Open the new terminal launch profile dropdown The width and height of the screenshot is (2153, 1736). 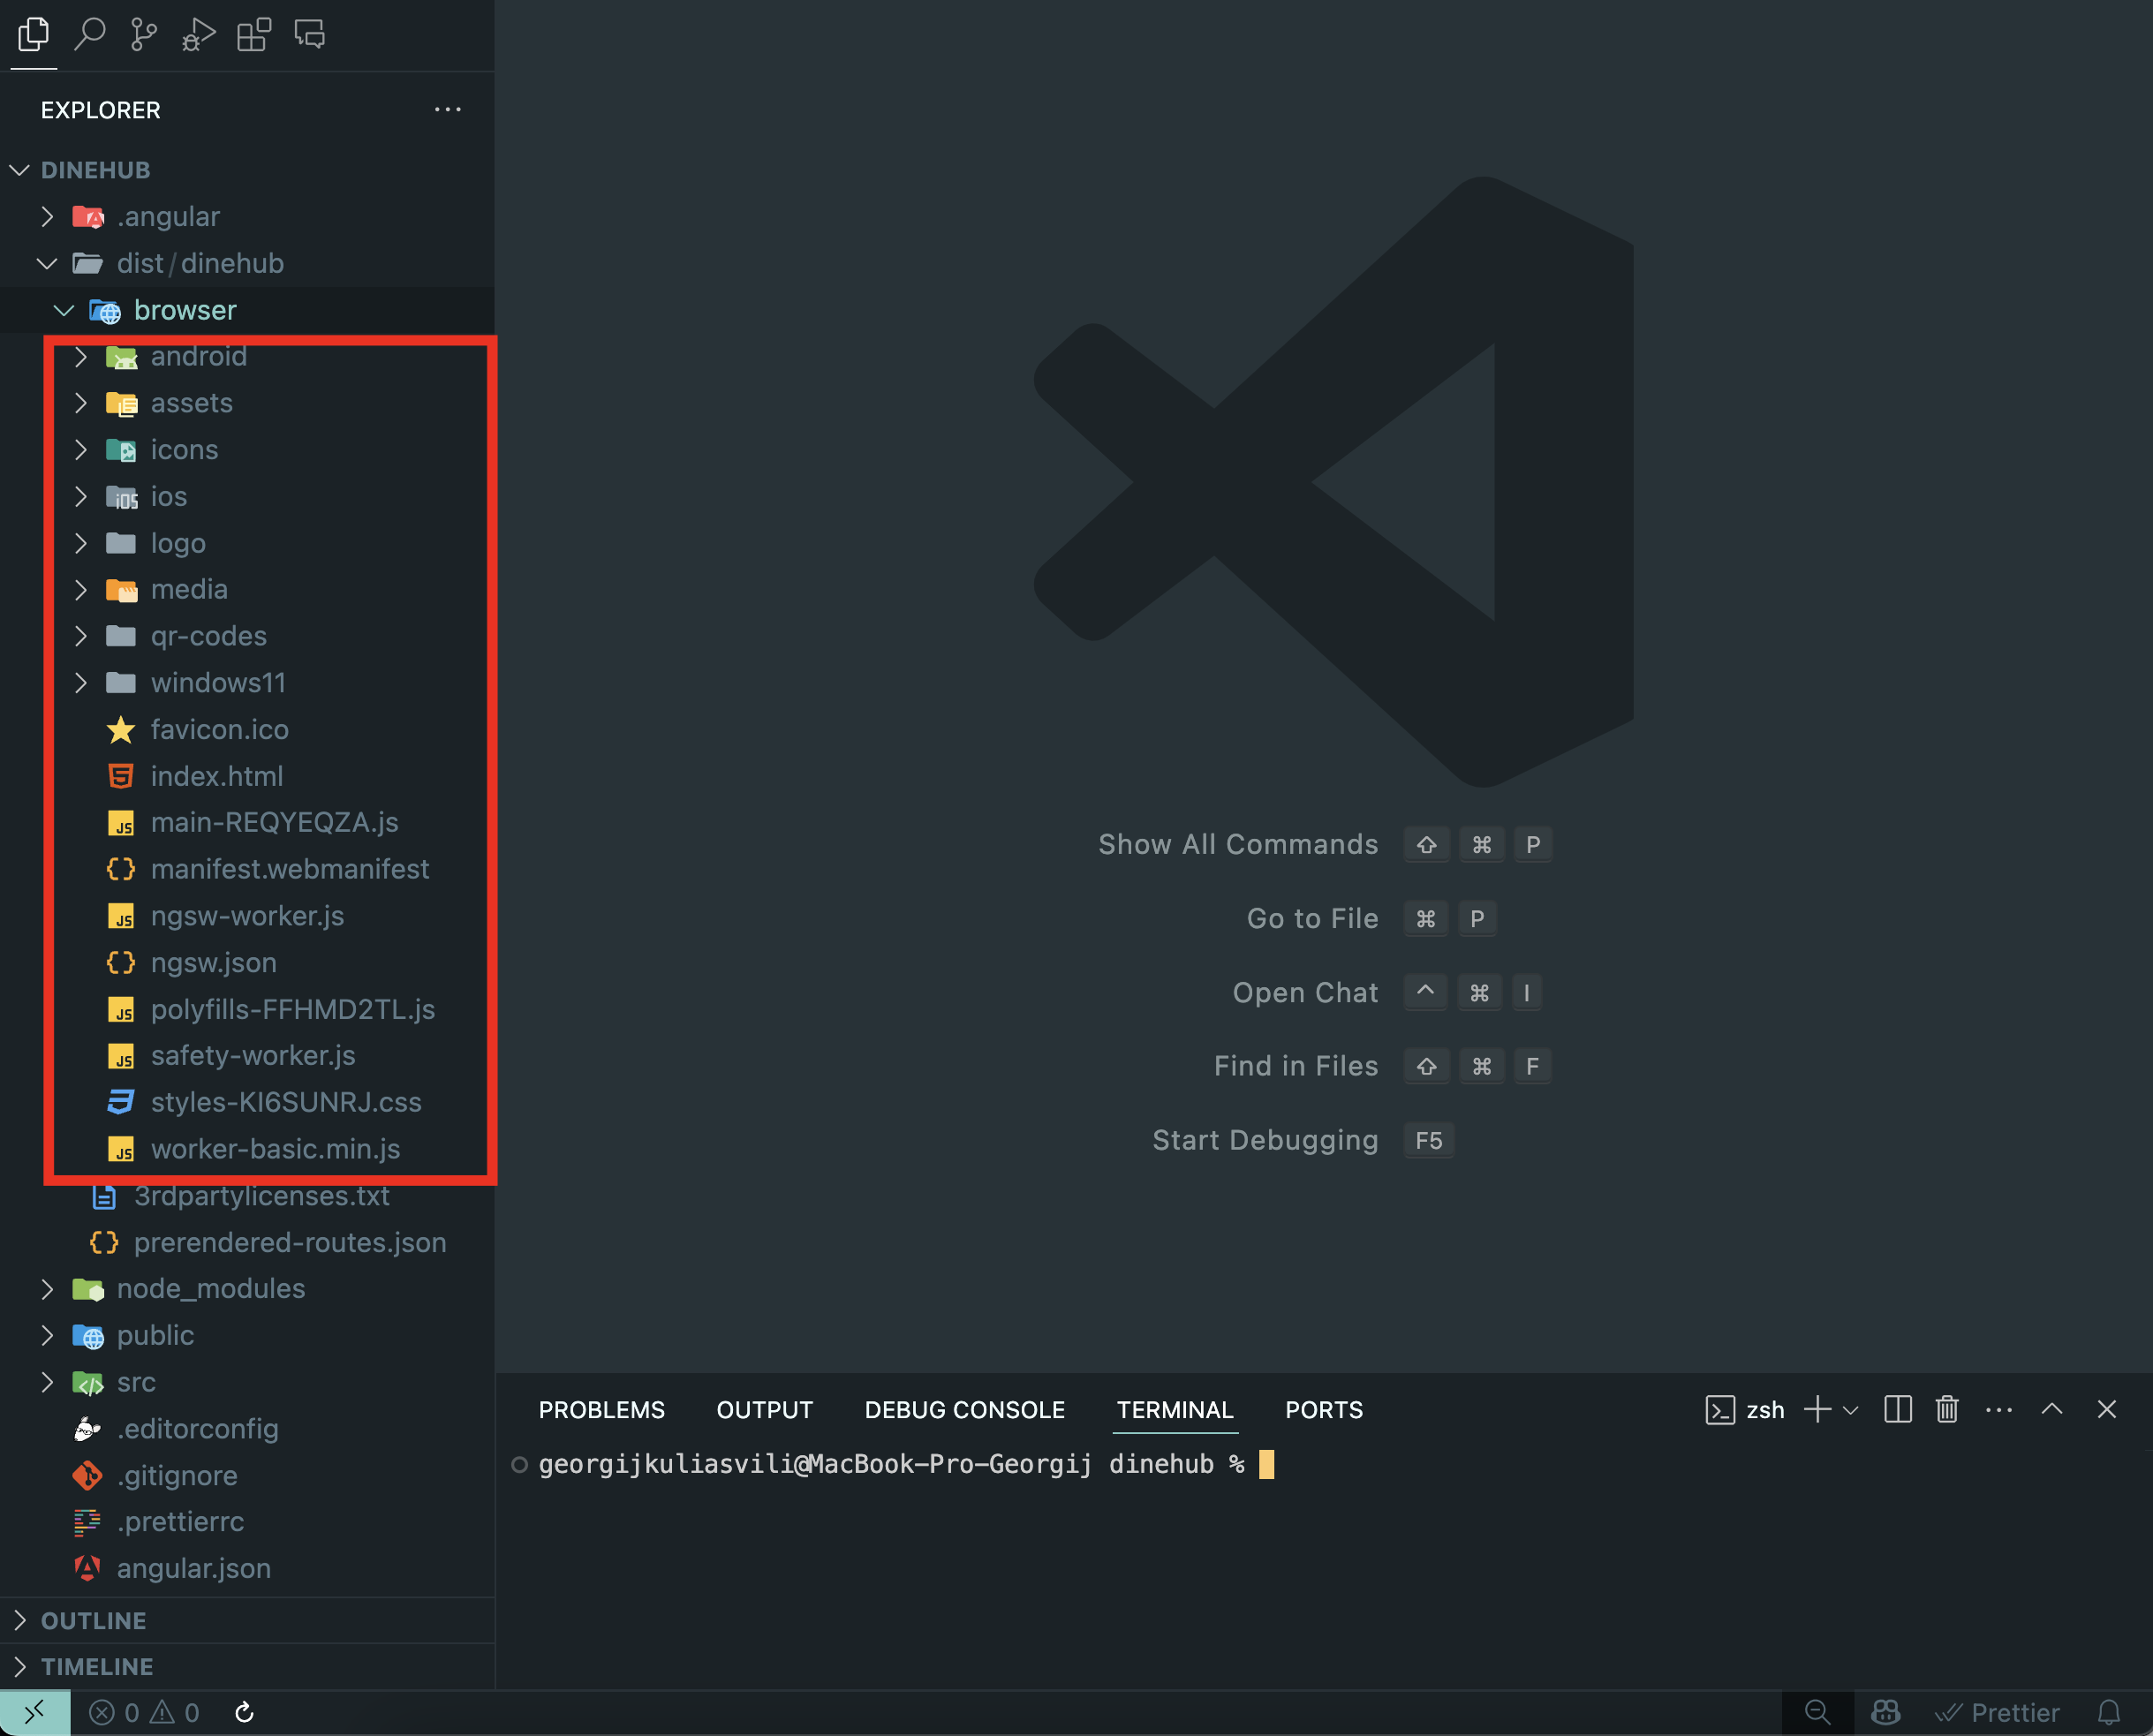pyautogui.click(x=1850, y=1410)
